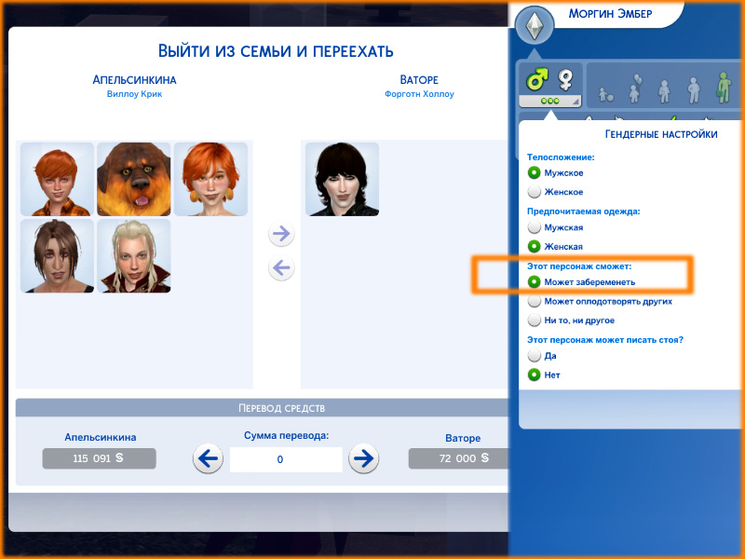The image size is (745, 559).
Task: Select the male gender symbol
Action: pos(537,79)
